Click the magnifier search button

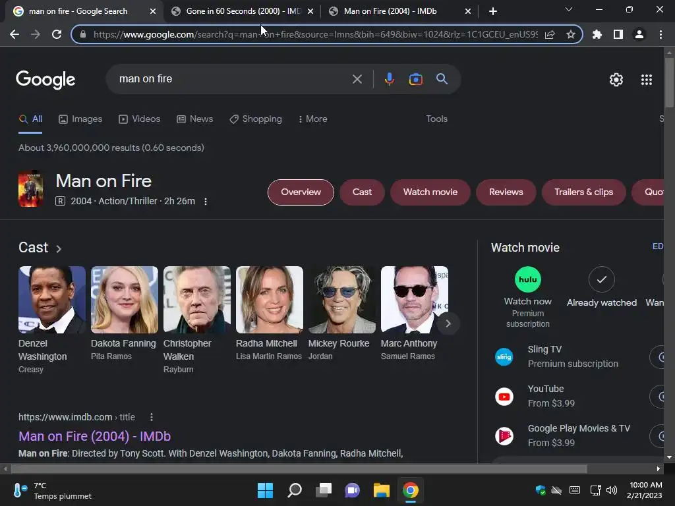[x=442, y=79]
